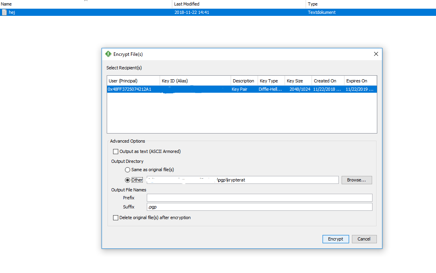This screenshot has width=436, height=273.
Task: Select Same as original file(s) option
Action: pos(127,170)
